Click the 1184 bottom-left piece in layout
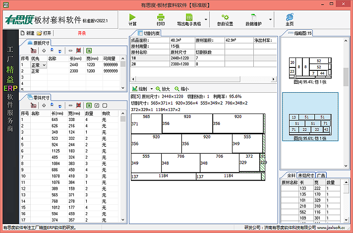The width and height of the screenshot is (353, 233). [x=164, y=176]
